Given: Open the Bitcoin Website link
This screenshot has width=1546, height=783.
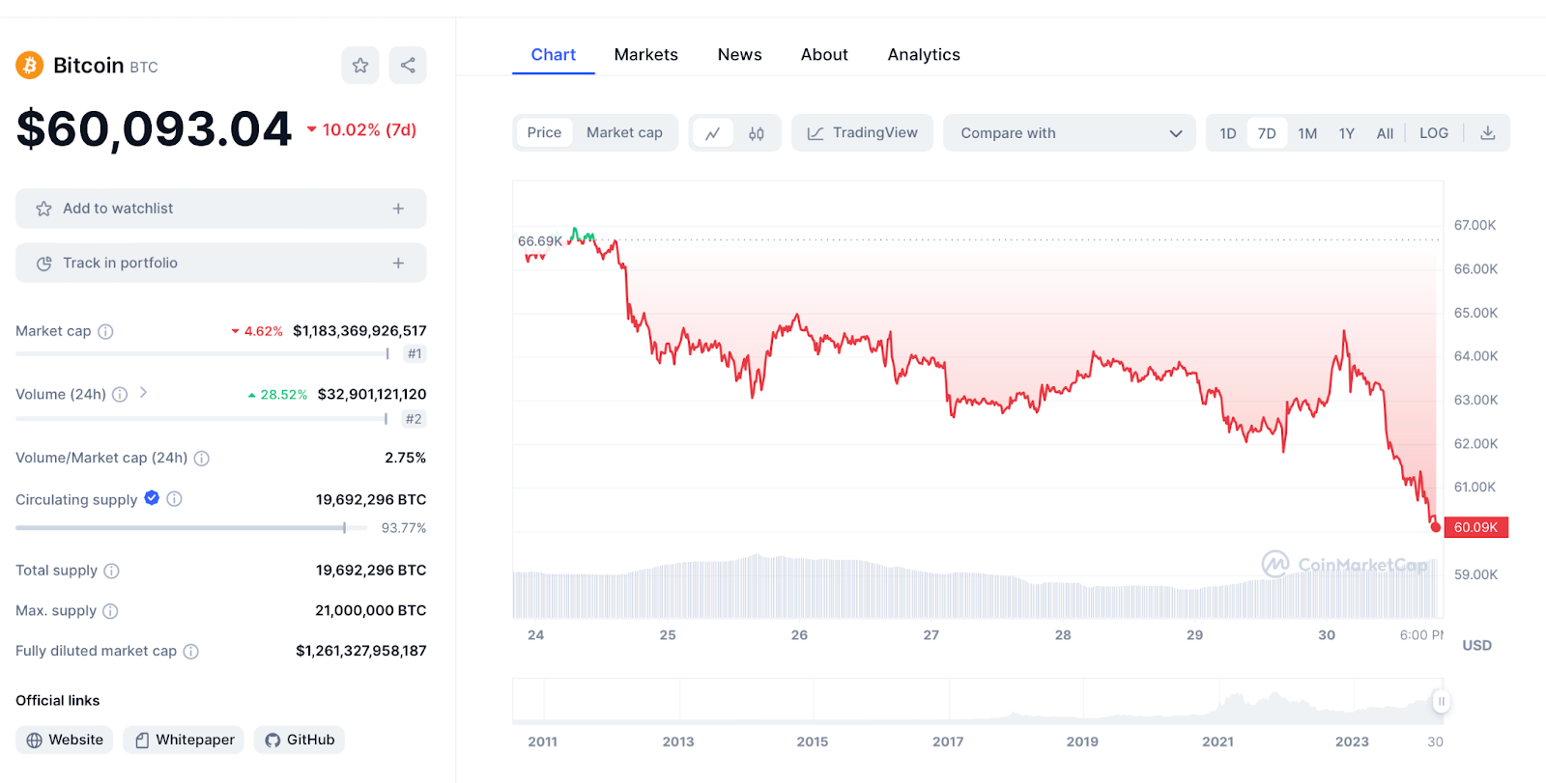Looking at the screenshot, I should tap(65, 740).
